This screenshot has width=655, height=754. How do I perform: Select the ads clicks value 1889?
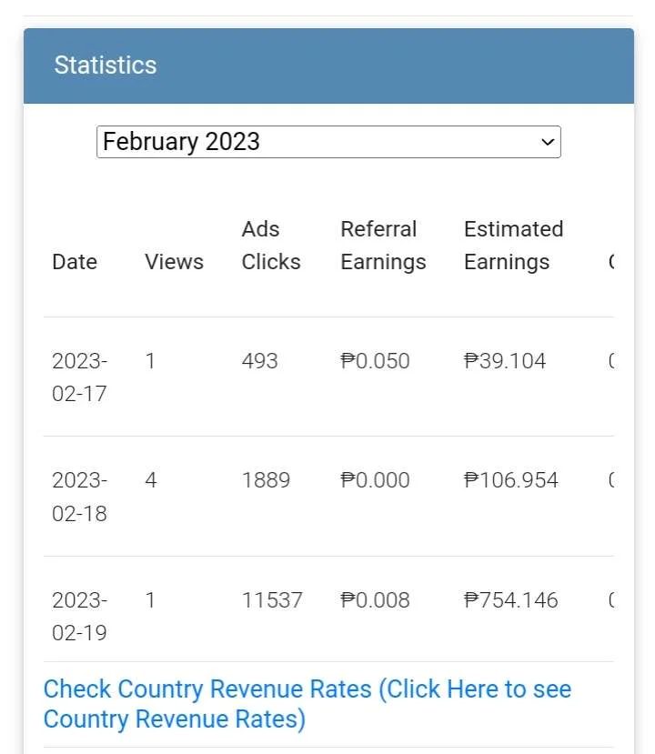pyautogui.click(x=266, y=480)
